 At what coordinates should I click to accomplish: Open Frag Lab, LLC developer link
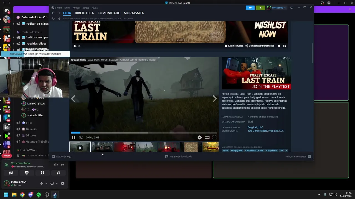255,127
